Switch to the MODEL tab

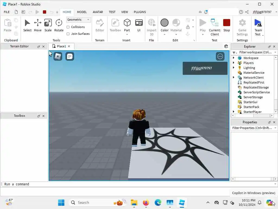82,12
